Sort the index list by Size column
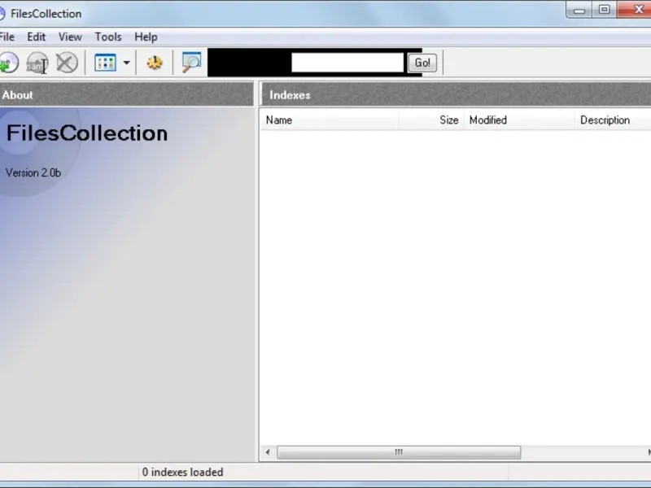The width and height of the screenshot is (651, 488). pyautogui.click(x=431, y=120)
